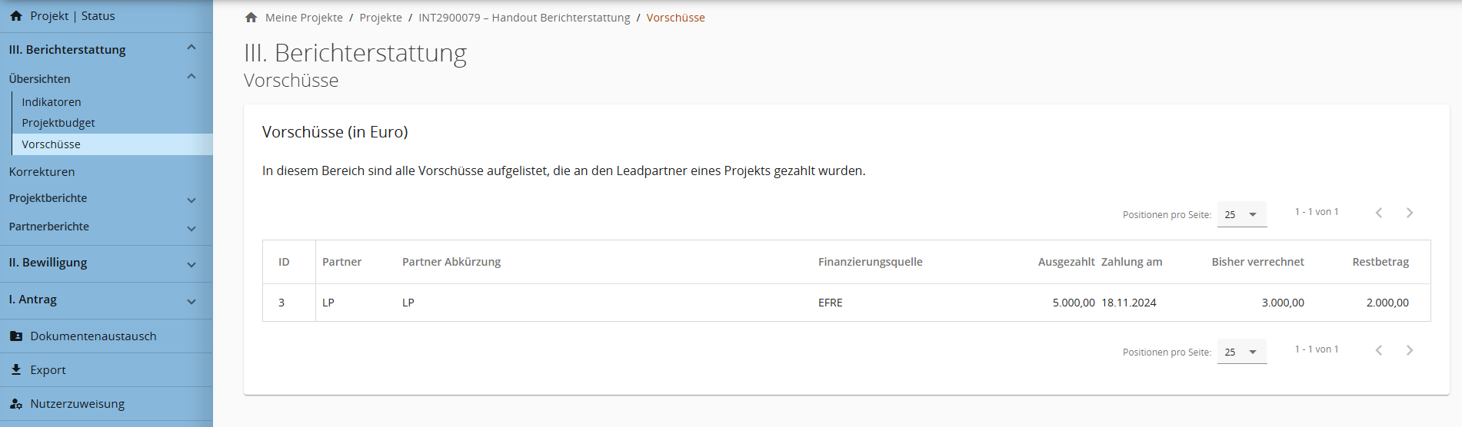Go to next page in top paginator
This screenshot has height=427, width=1462.
1410,213
